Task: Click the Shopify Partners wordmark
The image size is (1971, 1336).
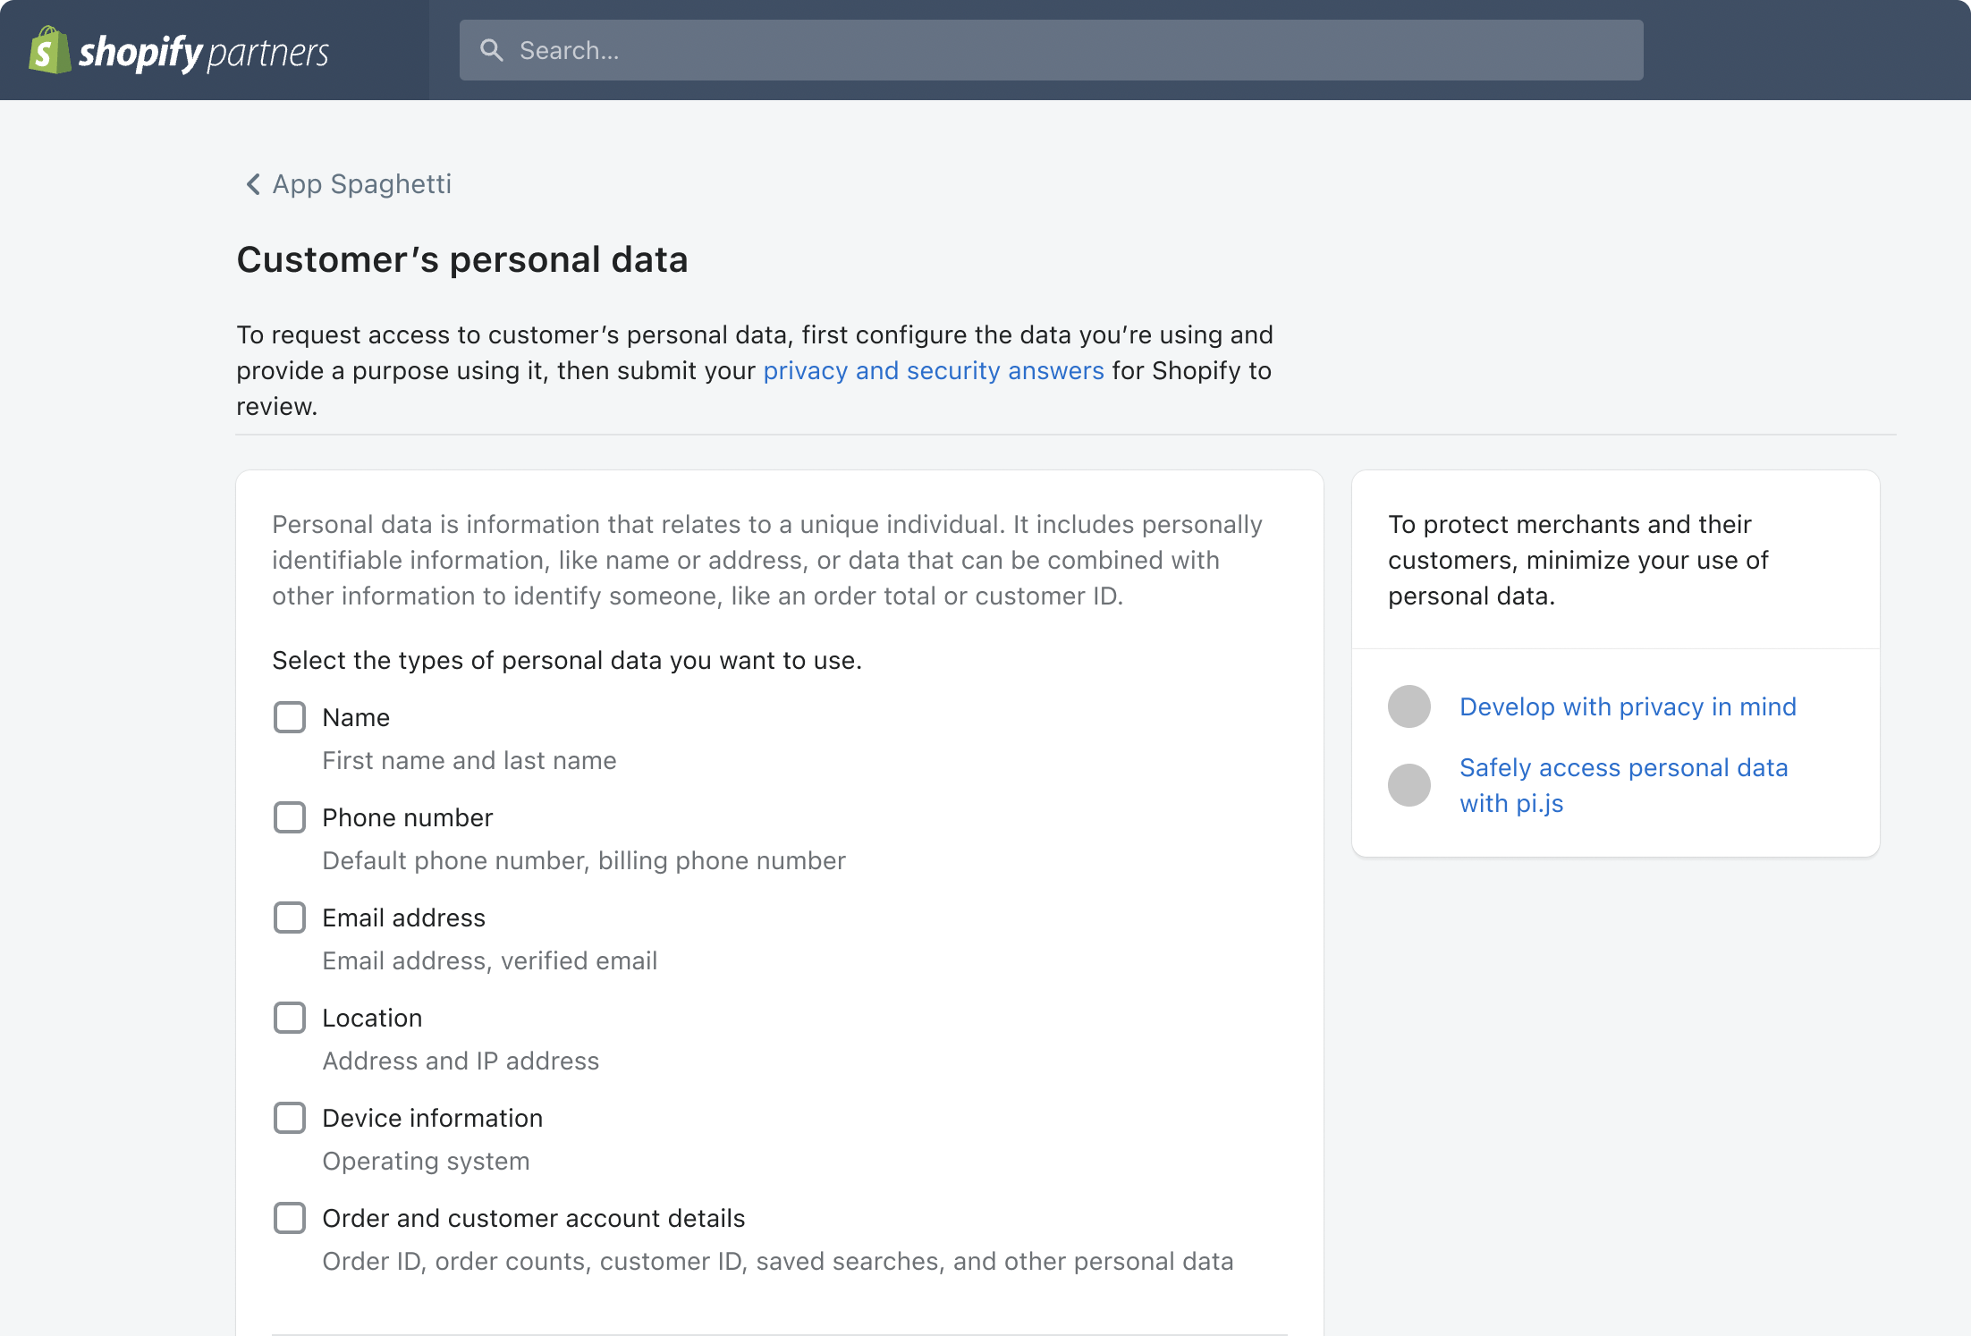Action: (204, 53)
